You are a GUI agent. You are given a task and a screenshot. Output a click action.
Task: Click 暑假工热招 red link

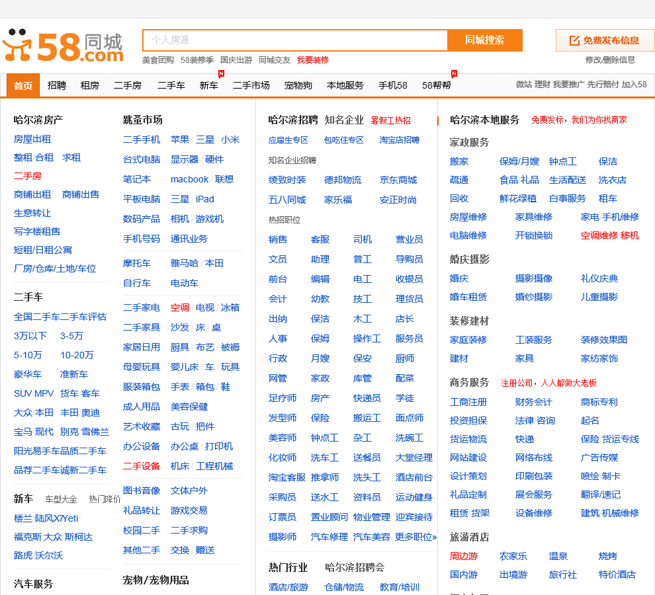(x=390, y=121)
